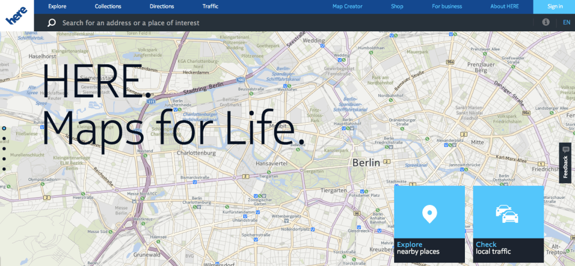The image size is (575, 266).
Task: Open the Explore menu item
Action: [57, 6]
